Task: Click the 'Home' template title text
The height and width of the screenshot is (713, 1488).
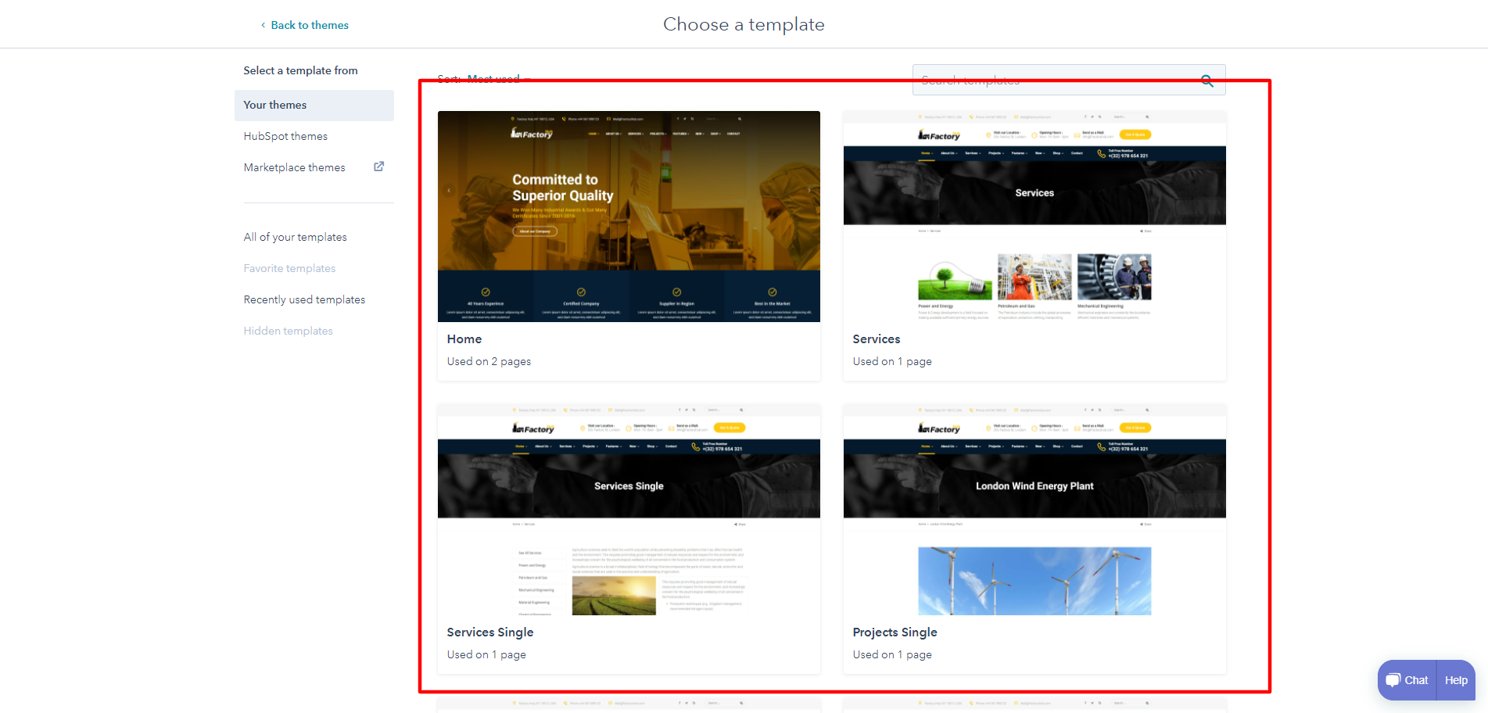Action: (x=464, y=339)
